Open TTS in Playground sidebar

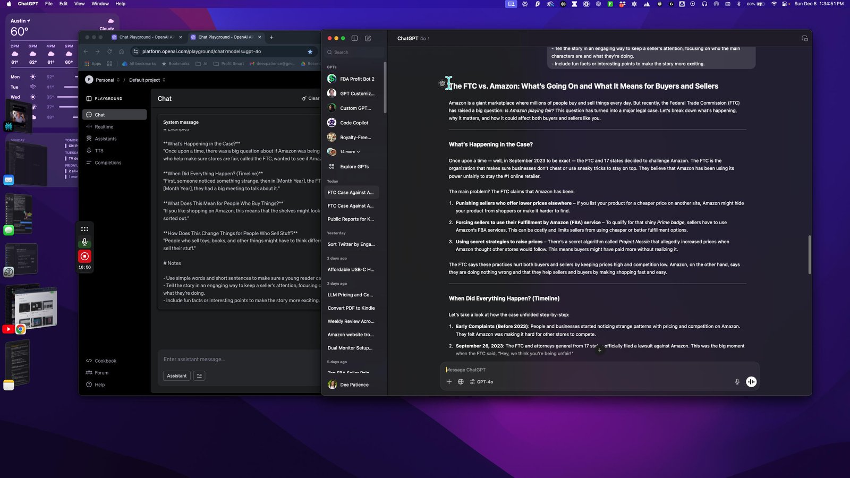[x=115, y=151]
